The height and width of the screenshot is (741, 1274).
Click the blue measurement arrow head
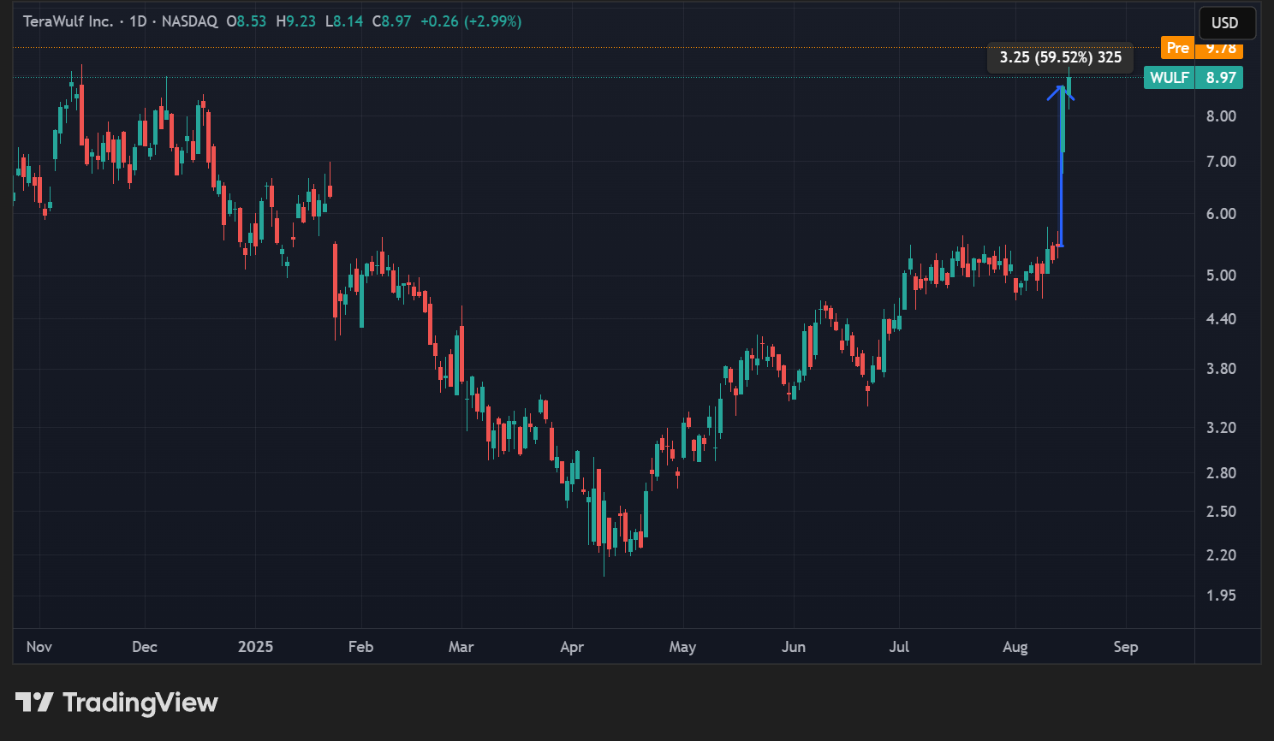1061,89
